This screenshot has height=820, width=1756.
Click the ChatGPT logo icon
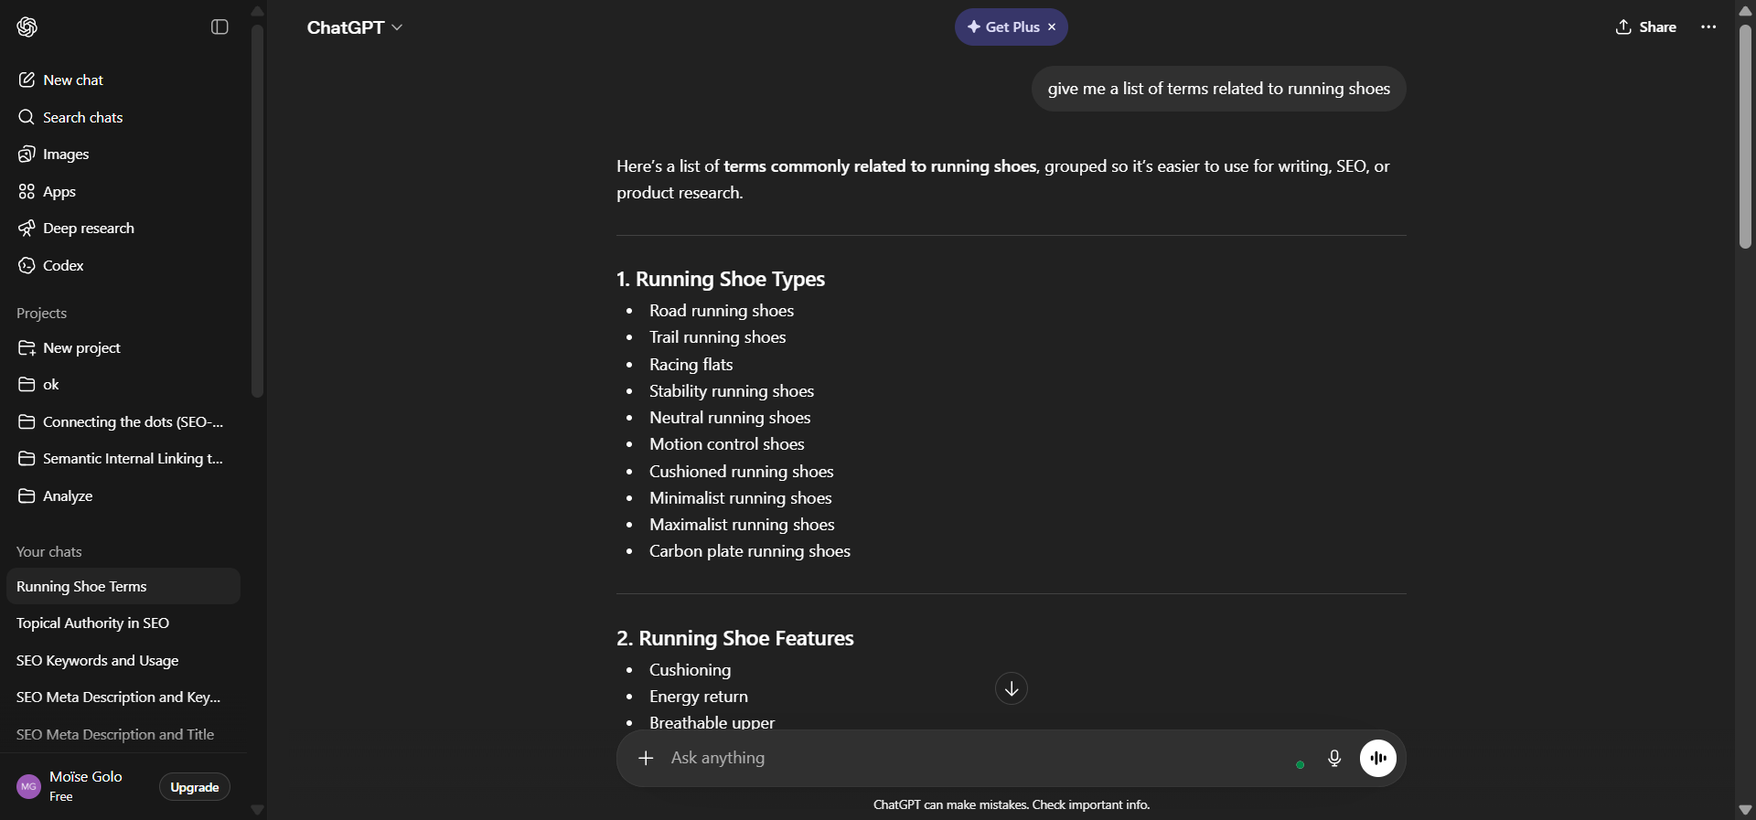tap(27, 27)
